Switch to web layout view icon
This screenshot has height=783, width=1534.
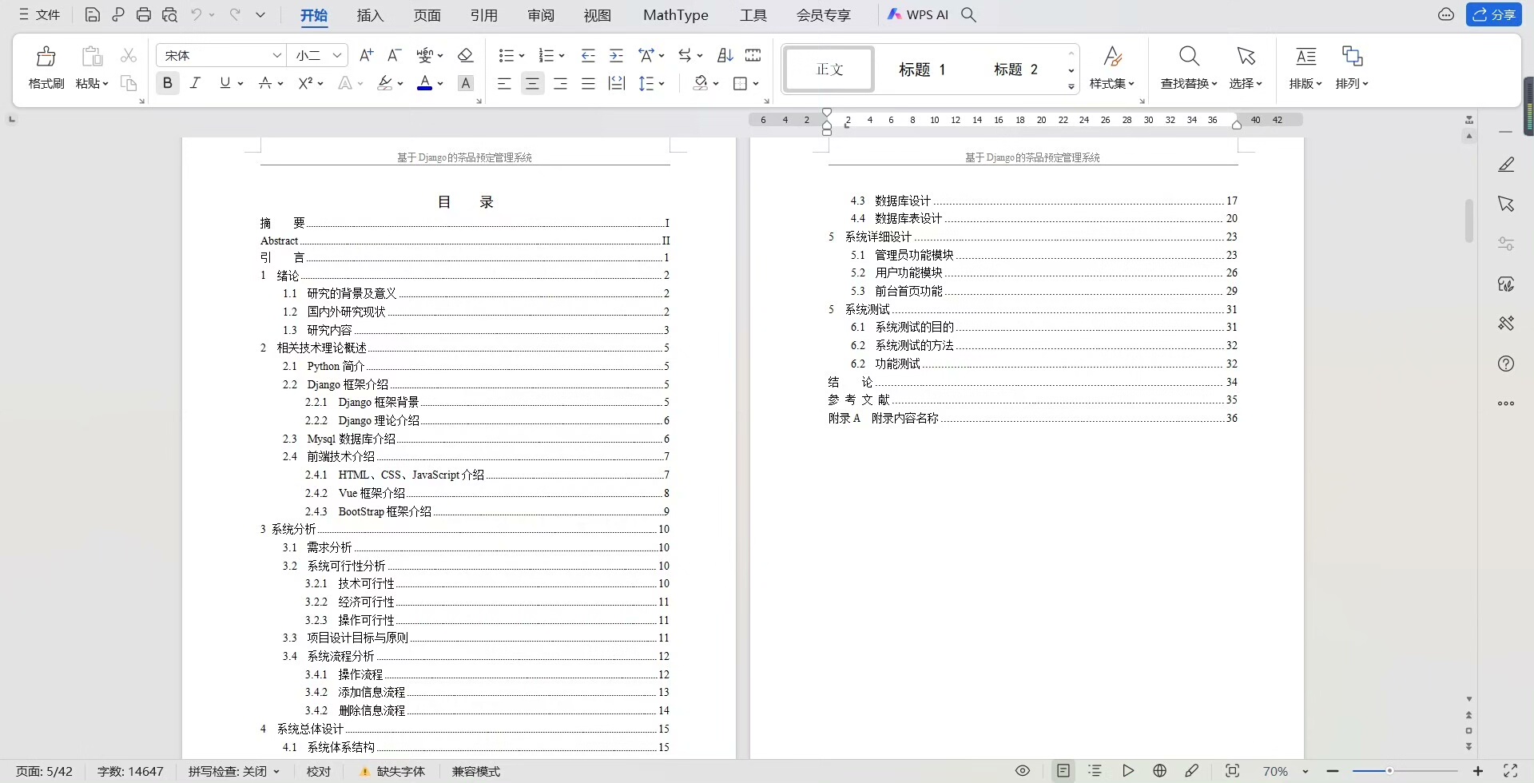(1160, 771)
